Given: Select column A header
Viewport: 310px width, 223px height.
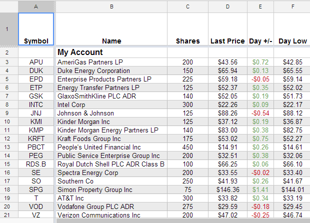Looking at the screenshot, I should click(36, 6).
